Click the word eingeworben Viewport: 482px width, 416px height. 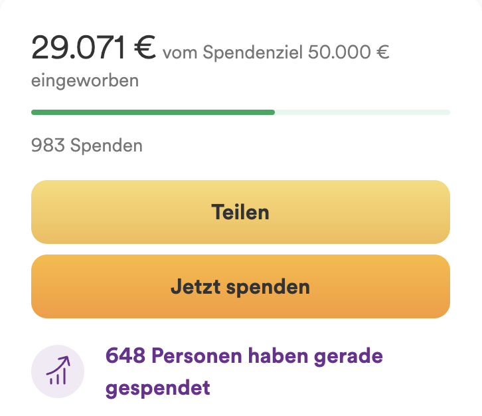[x=85, y=81]
